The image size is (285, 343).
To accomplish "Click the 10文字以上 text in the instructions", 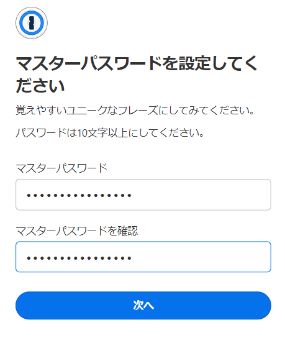I will click(102, 132).
